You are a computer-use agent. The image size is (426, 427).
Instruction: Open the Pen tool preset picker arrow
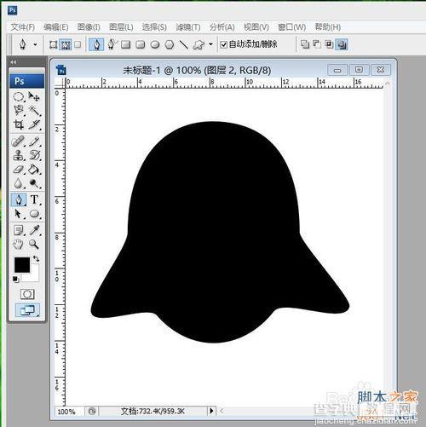tap(35, 44)
